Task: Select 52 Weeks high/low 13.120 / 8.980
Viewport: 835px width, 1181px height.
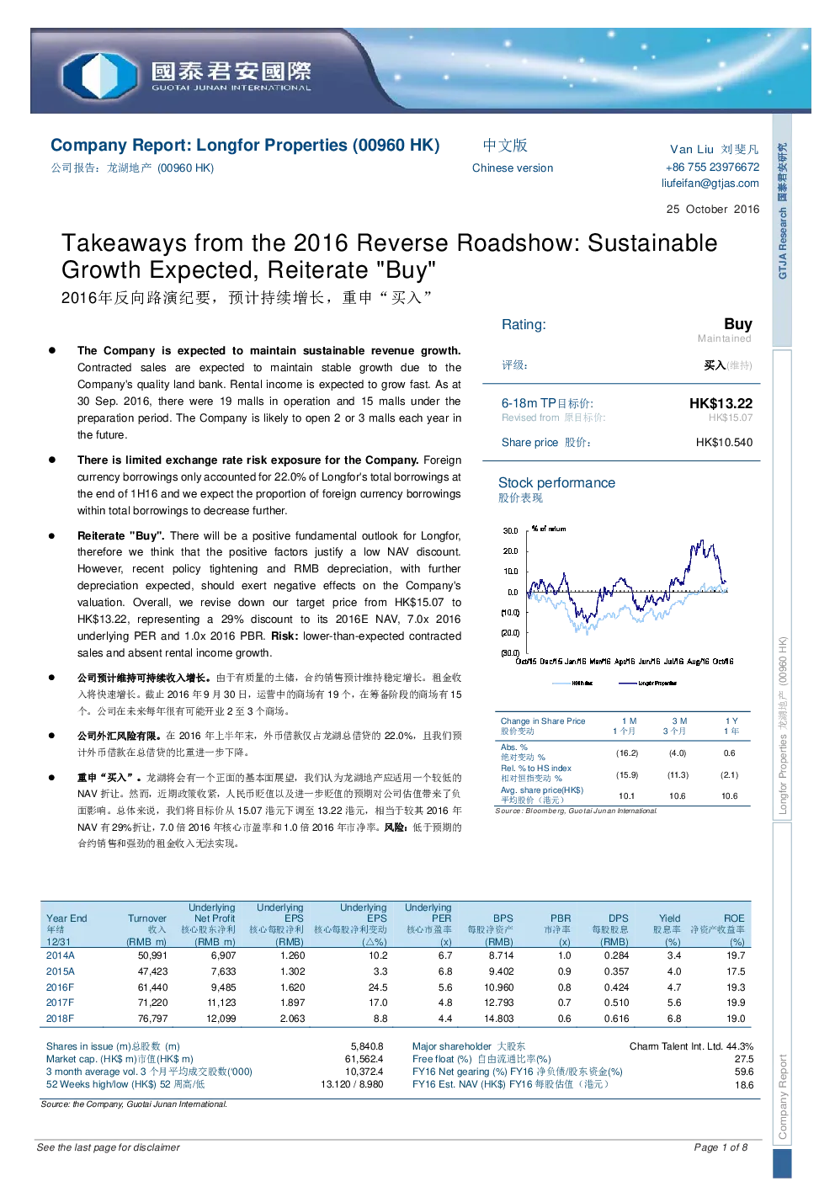Action: click(352, 1084)
